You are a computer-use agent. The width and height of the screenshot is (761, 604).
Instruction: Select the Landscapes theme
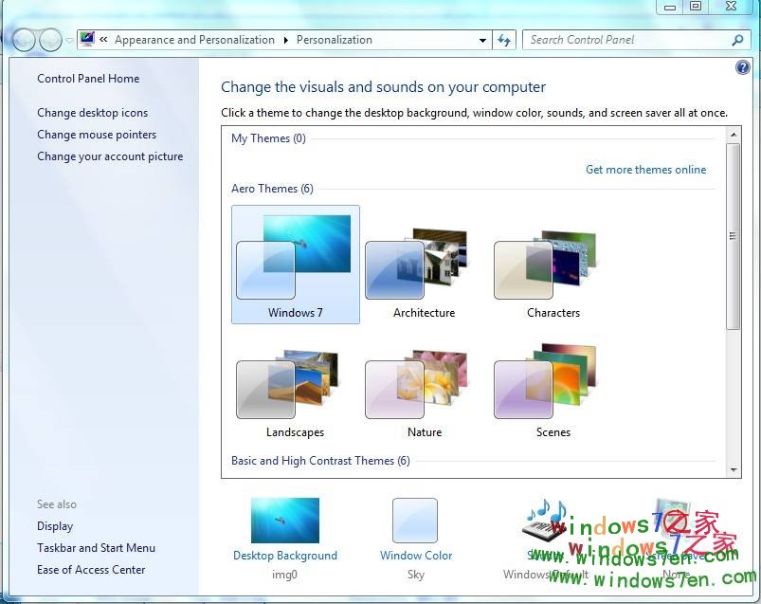point(295,388)
